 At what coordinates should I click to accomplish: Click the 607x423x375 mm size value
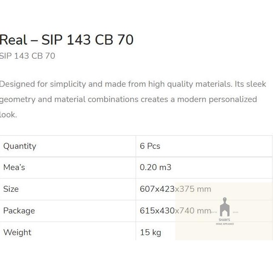click(x=175, y=189)
